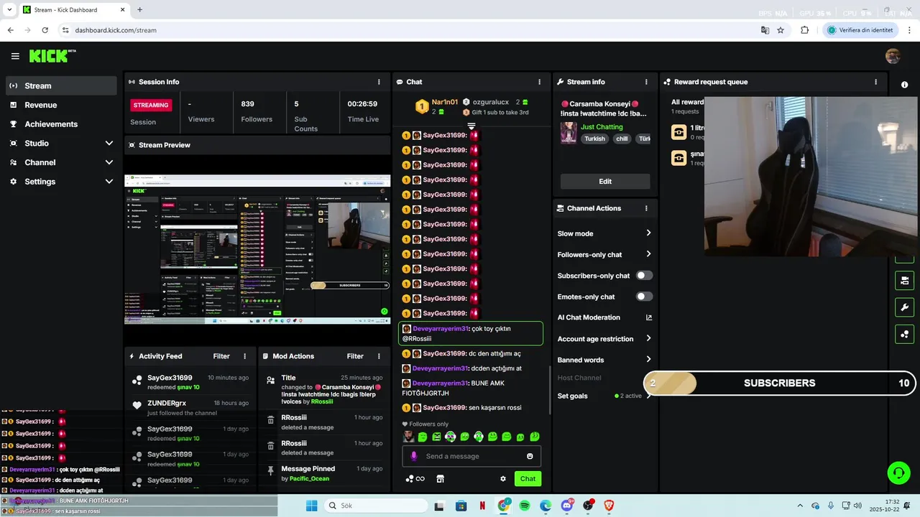Click the Subscribers goal progress bar
Image resolution: width=920 pixels, height=517 pixels.
[x=781, y=383]
